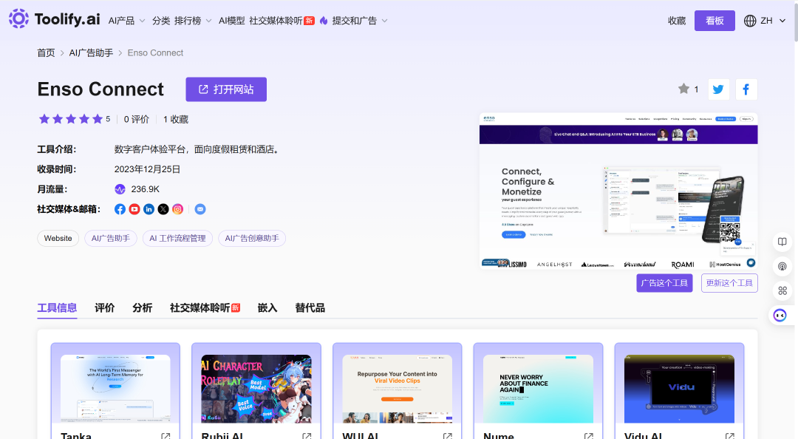Viewport: 798px width, 439px height.
Task: Click the Toolify.ai logo icon
Action: coord(18,18)
